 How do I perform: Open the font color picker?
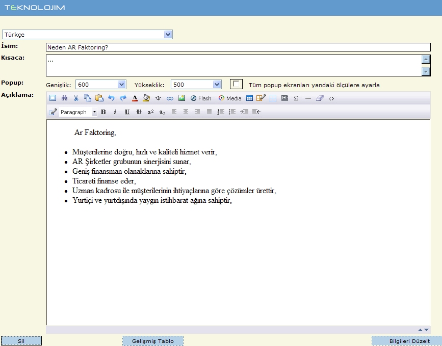pyautogui.click(x=135, y=98)
